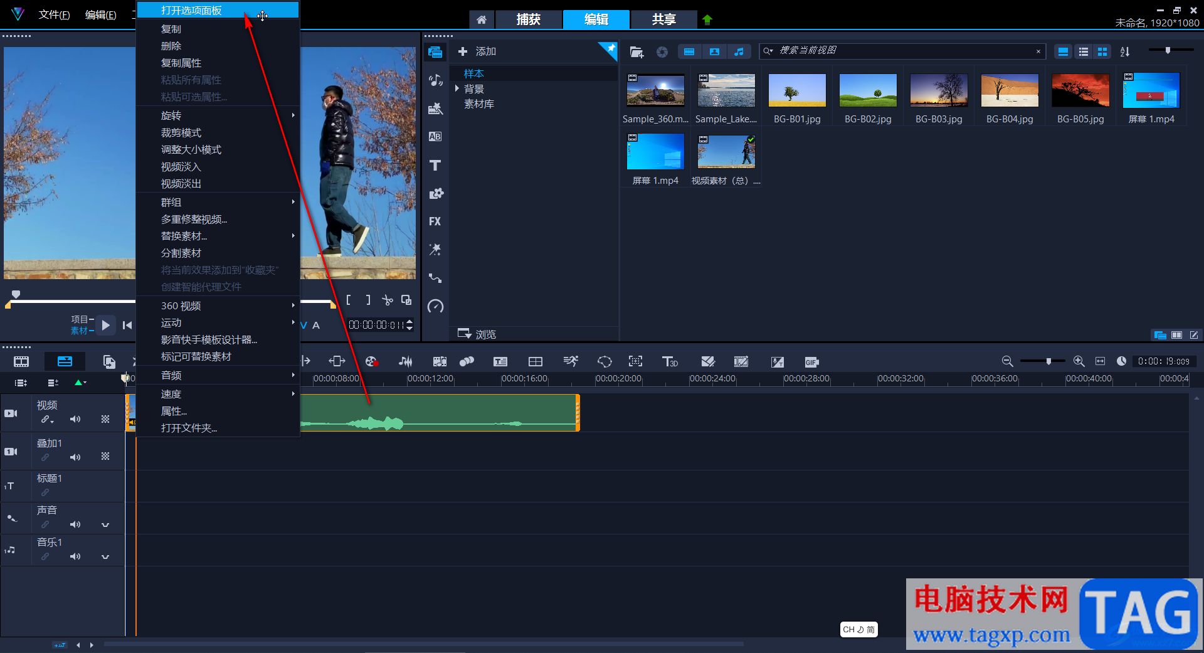Expand the 背景 folder in library tree

pyautogui.click(x=457, y=88)
